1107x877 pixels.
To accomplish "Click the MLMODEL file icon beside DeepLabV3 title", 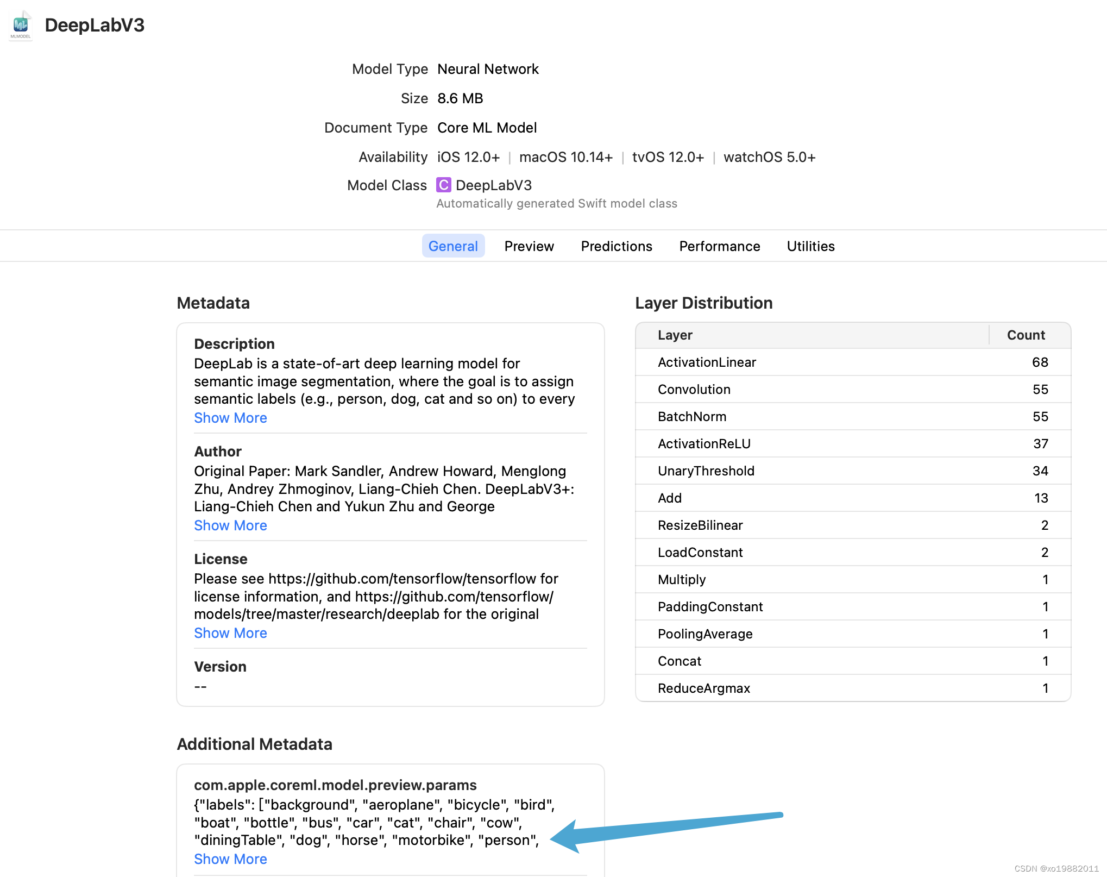I will [21, 26].
